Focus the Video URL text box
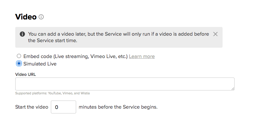This screenshot has width=254, height=119. (x=125, y=84)
